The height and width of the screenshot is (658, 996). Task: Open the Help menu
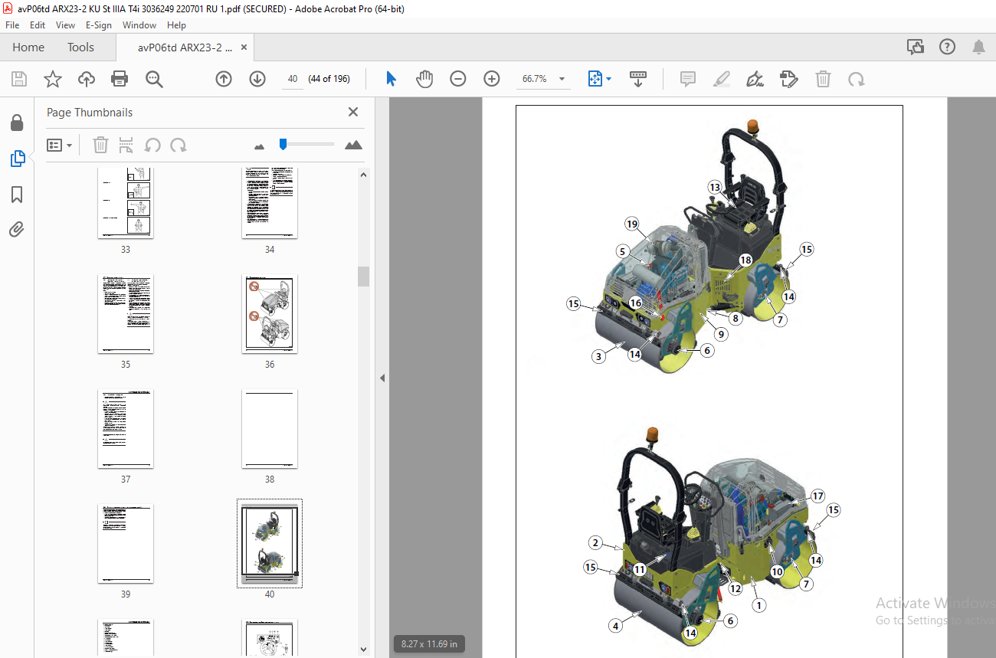(176, 25)
